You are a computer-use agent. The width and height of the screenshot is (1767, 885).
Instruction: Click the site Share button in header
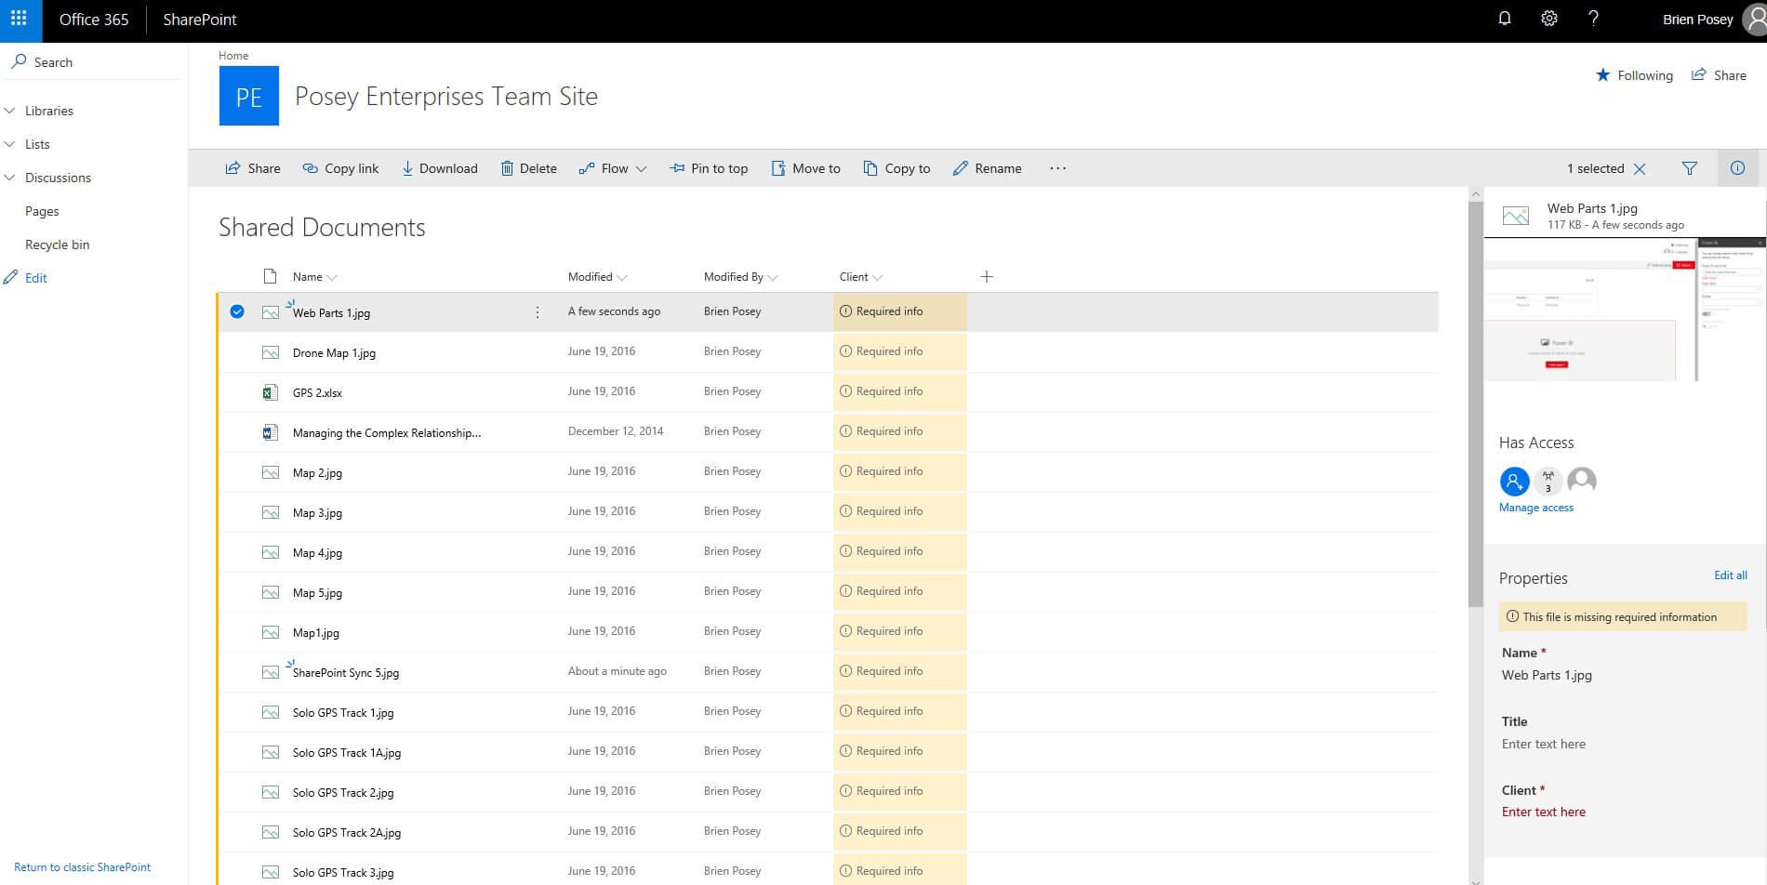pyautogui.click(x=1719, y=75)
